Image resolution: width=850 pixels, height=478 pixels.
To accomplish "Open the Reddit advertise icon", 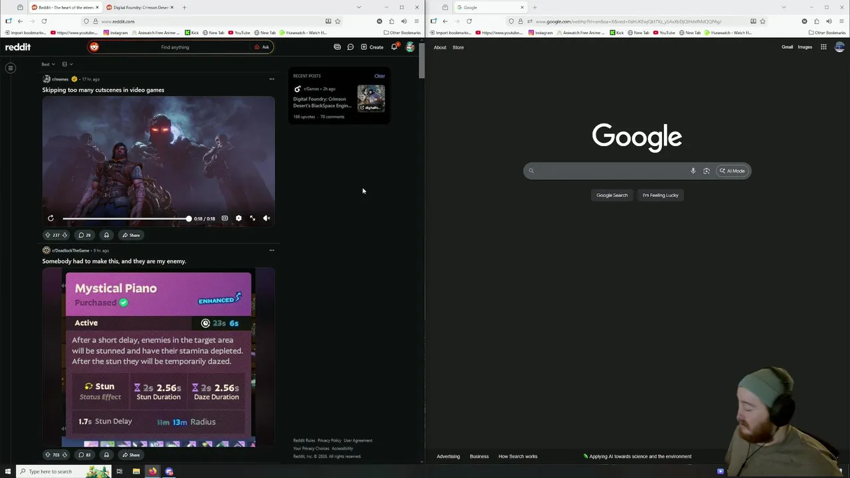I will click(x=337, y=47).
